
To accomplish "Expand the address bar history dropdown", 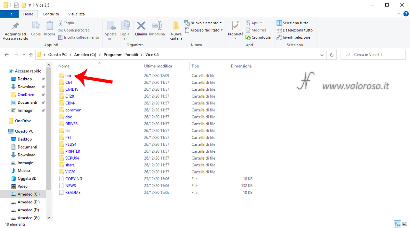I will pyautogui.click(x=322, y=55).
